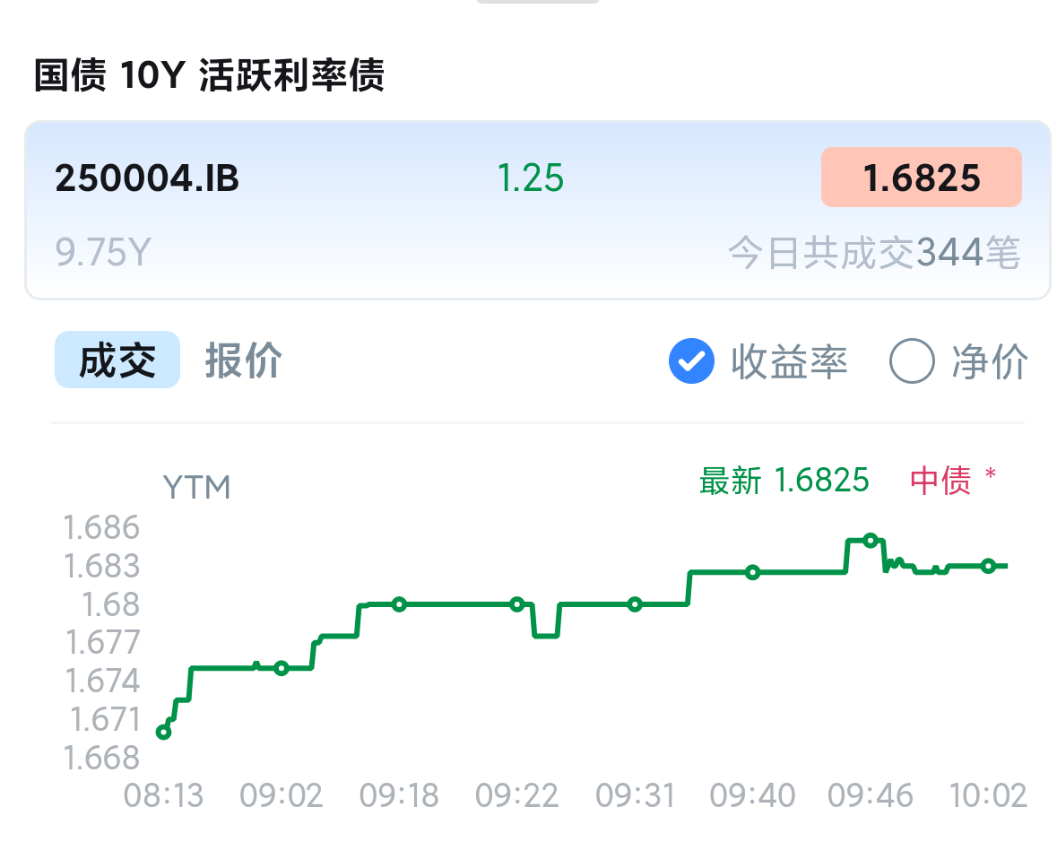Click the 1.668 axis value
Image resolution: width=1057 pixels, height=868 pixels.
click(x=101, y=758)
